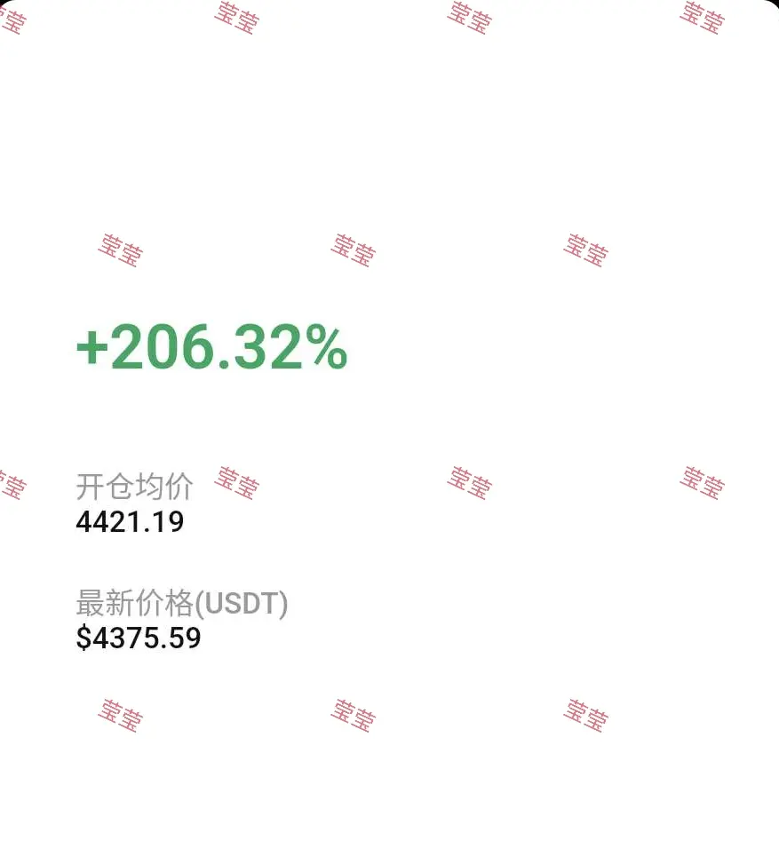Click the decimal .19 of the entry price
The height and width of the screenshot is (864, 779).
[x=163, y=522]
